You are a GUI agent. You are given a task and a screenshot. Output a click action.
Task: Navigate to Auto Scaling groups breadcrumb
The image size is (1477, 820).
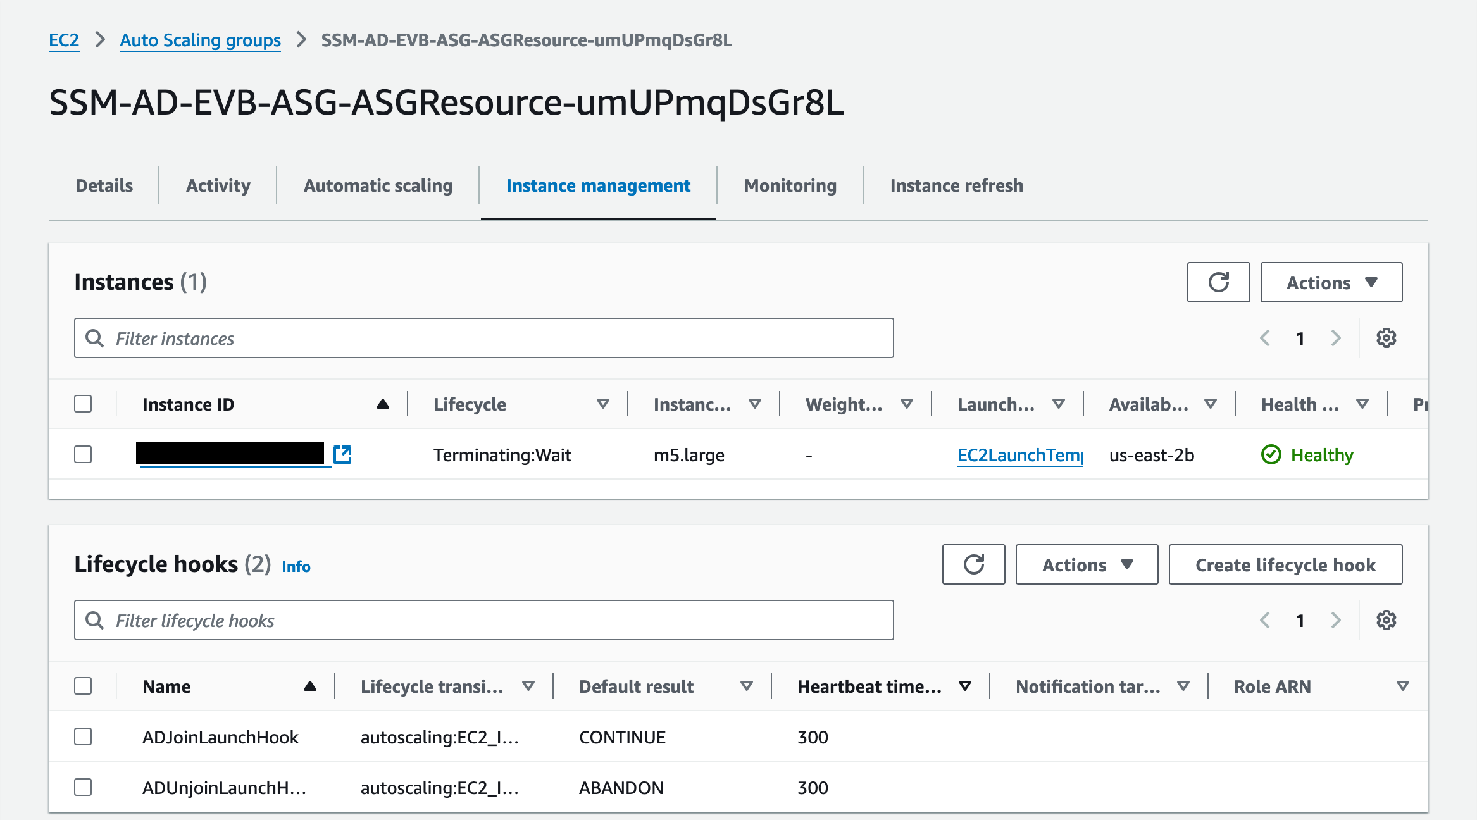[x=200, y=40]
